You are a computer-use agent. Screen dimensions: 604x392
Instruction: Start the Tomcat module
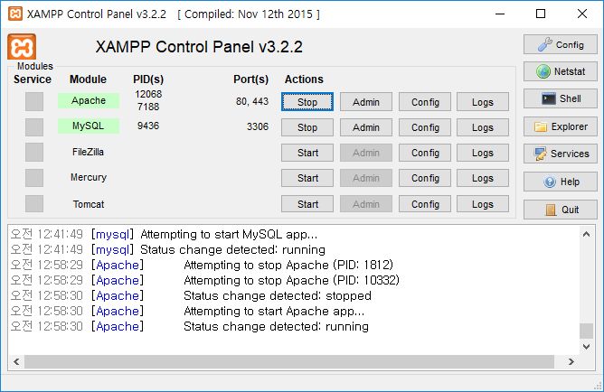pyautogui.click(x=307, y=204)
